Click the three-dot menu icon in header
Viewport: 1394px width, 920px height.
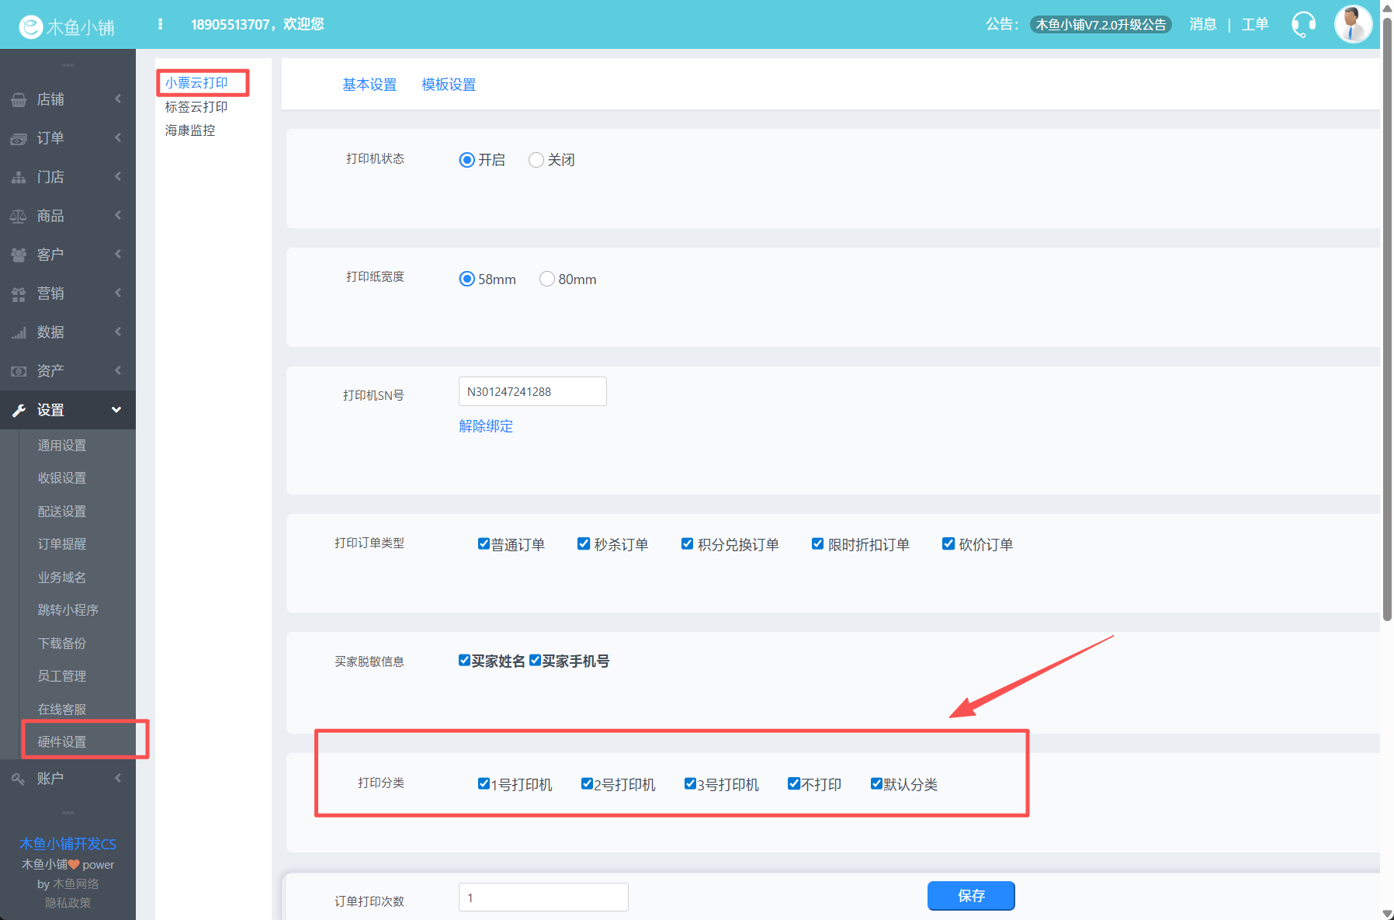160,24
